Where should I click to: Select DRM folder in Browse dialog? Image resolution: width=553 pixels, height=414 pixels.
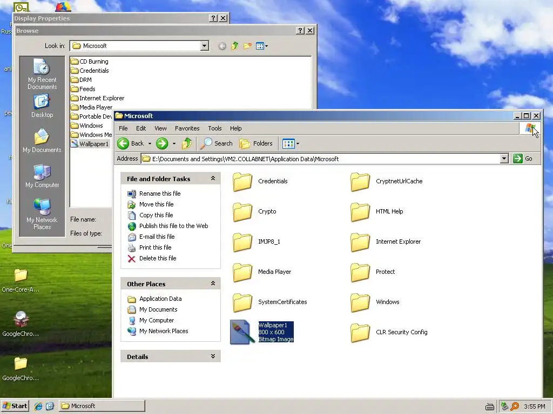coord(81,80)
